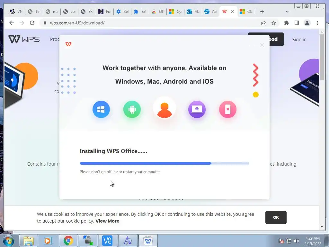This screenshot has width=329, height=247.
Task: Click the blue Windows platform icon
Action: click(101, 109)
